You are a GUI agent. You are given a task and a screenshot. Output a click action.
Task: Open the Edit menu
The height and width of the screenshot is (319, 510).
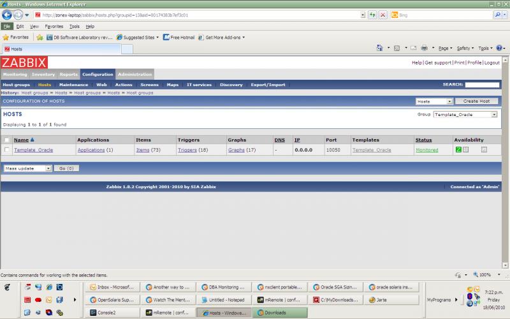point(20,26)
